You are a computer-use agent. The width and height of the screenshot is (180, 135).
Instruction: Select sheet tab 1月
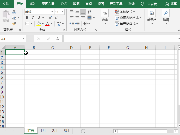[43, 131]
